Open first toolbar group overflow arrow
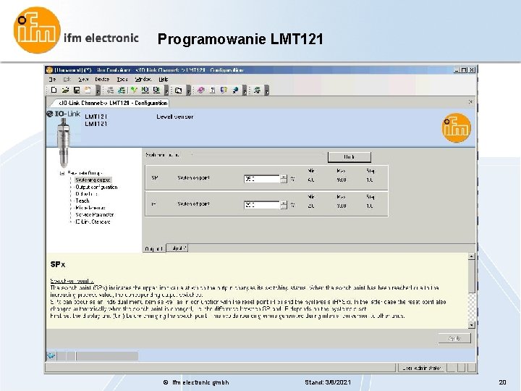 coord(98,91)
